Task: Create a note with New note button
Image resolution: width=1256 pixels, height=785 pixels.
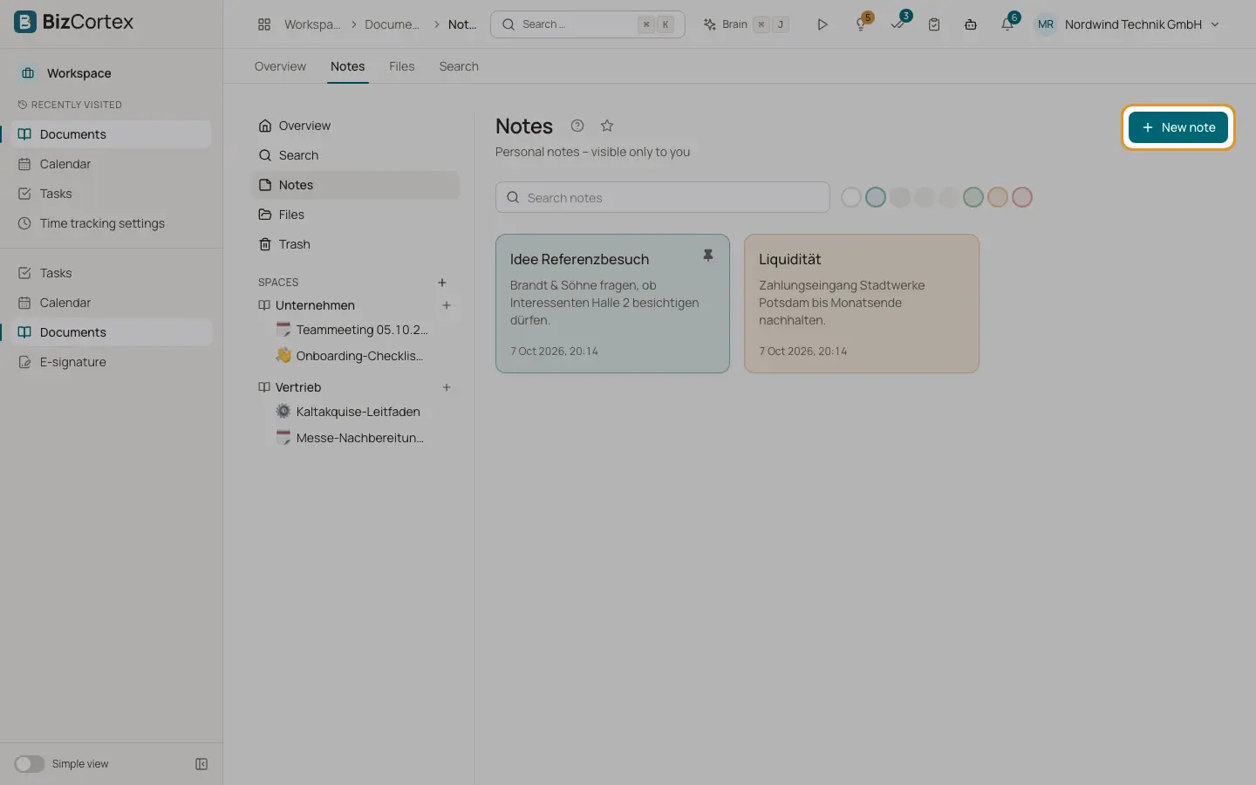Action: tap(1178, 127)
